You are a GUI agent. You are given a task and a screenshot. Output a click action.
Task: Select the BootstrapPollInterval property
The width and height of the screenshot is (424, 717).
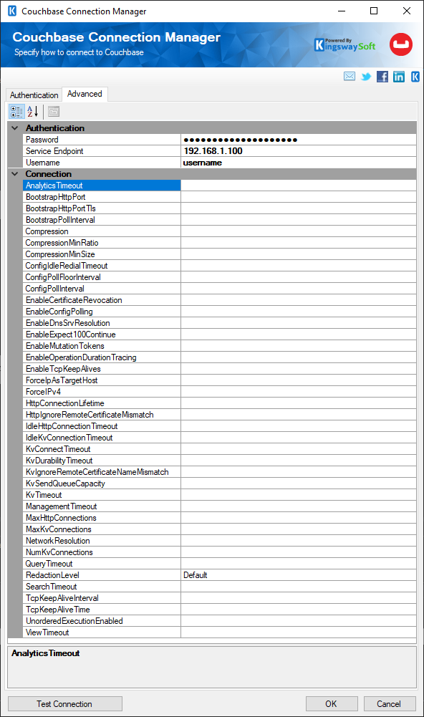102,219
